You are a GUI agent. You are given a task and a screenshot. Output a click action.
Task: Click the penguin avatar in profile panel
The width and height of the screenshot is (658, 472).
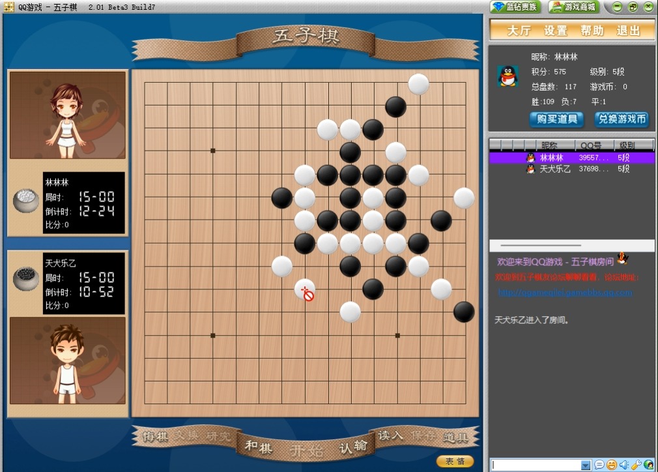(508, 76)
